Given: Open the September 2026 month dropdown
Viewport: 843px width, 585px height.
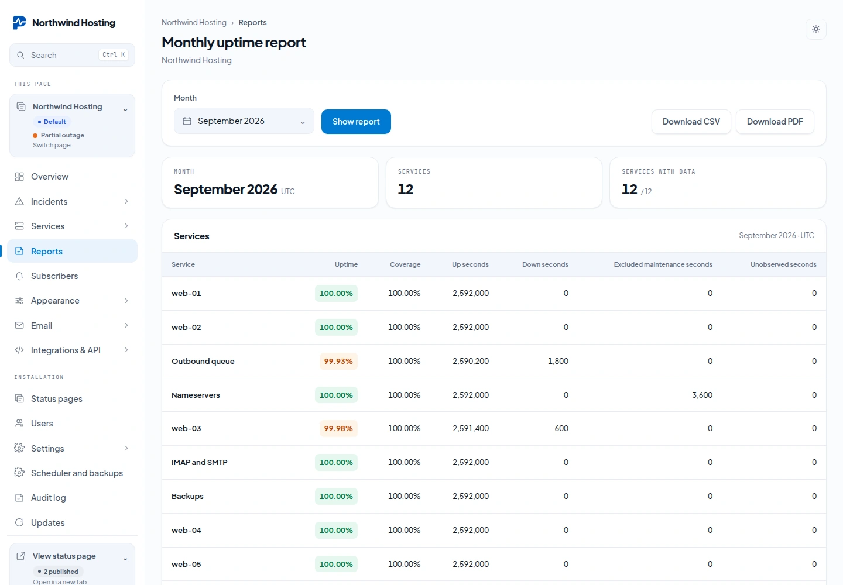Looking at the screenshot, I should point(244,121).
